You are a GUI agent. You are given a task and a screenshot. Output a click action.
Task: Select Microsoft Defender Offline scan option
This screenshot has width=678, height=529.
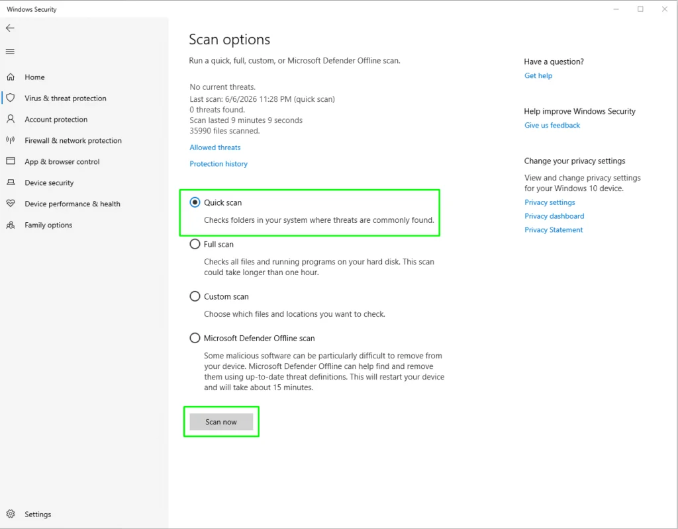click(x=195, y=338)
